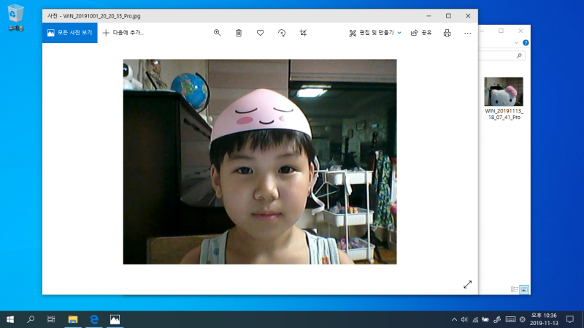Switch File Explorer to large thumbnails view
The width and height of the screenshot is (584, 328).
click(x=524, y=289)
